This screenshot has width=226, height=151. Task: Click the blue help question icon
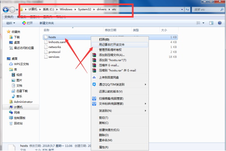coord(219,23)
